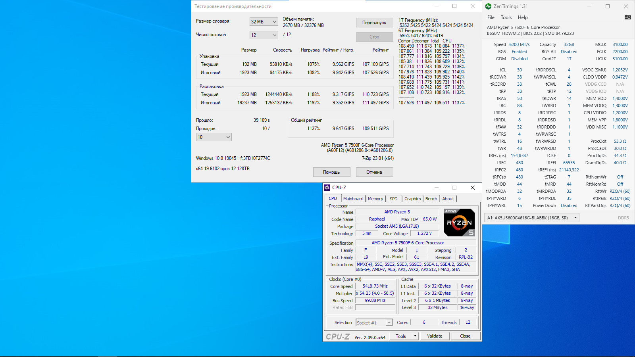Click the Multiplier value x 54.25
This screenshot has width=635, height=357.
click(x=375, y=293)
